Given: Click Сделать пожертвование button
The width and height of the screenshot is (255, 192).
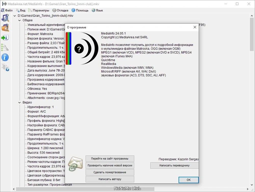Looking at the screenshot, I should click(x=110, y=172).
